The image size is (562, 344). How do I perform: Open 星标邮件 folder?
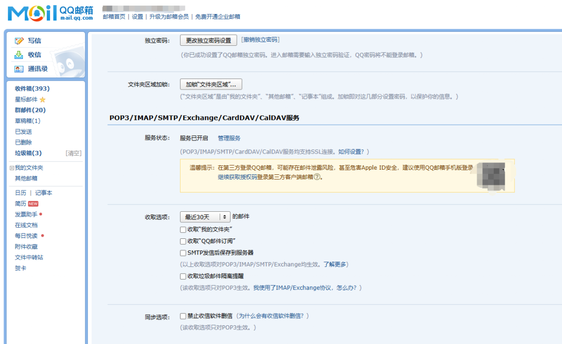[x=26, y=99]
